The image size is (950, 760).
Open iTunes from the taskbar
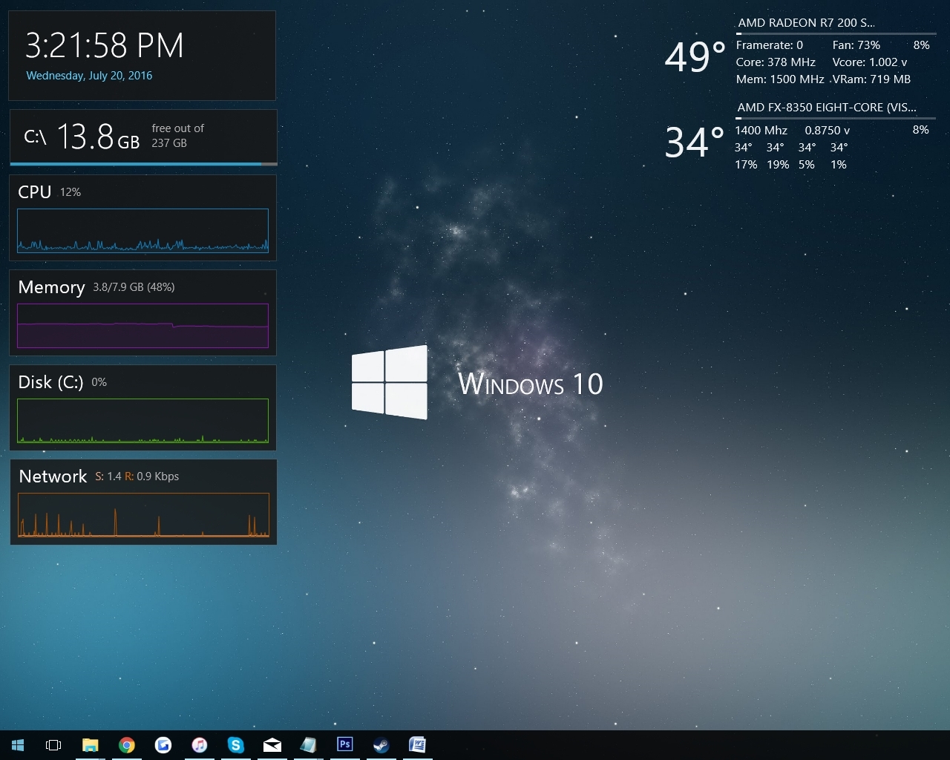click(200, 744)
